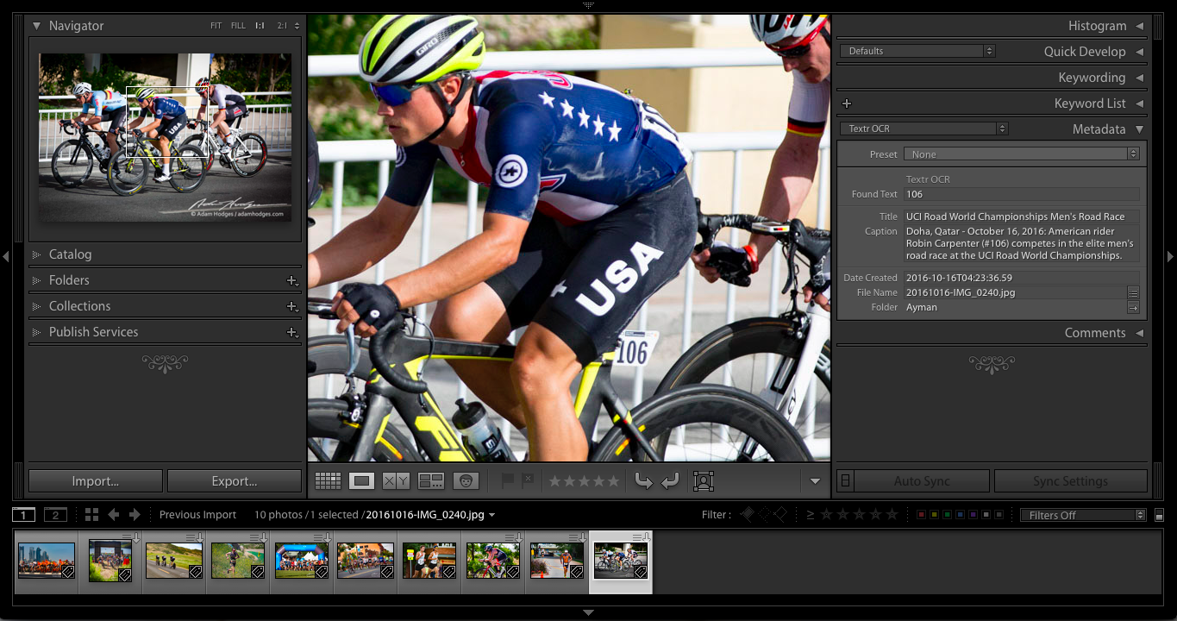Select the Draw Face Region tool
The height and width of the screenshot is (621, 1177).
[704, 481]
